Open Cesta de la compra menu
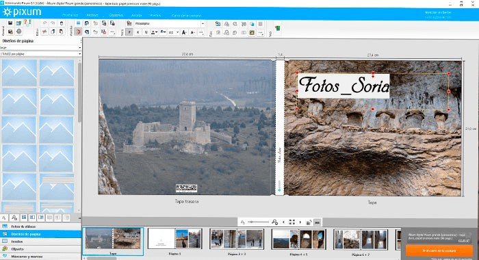Viewport: 479px width, 260px height. point(186,15)
